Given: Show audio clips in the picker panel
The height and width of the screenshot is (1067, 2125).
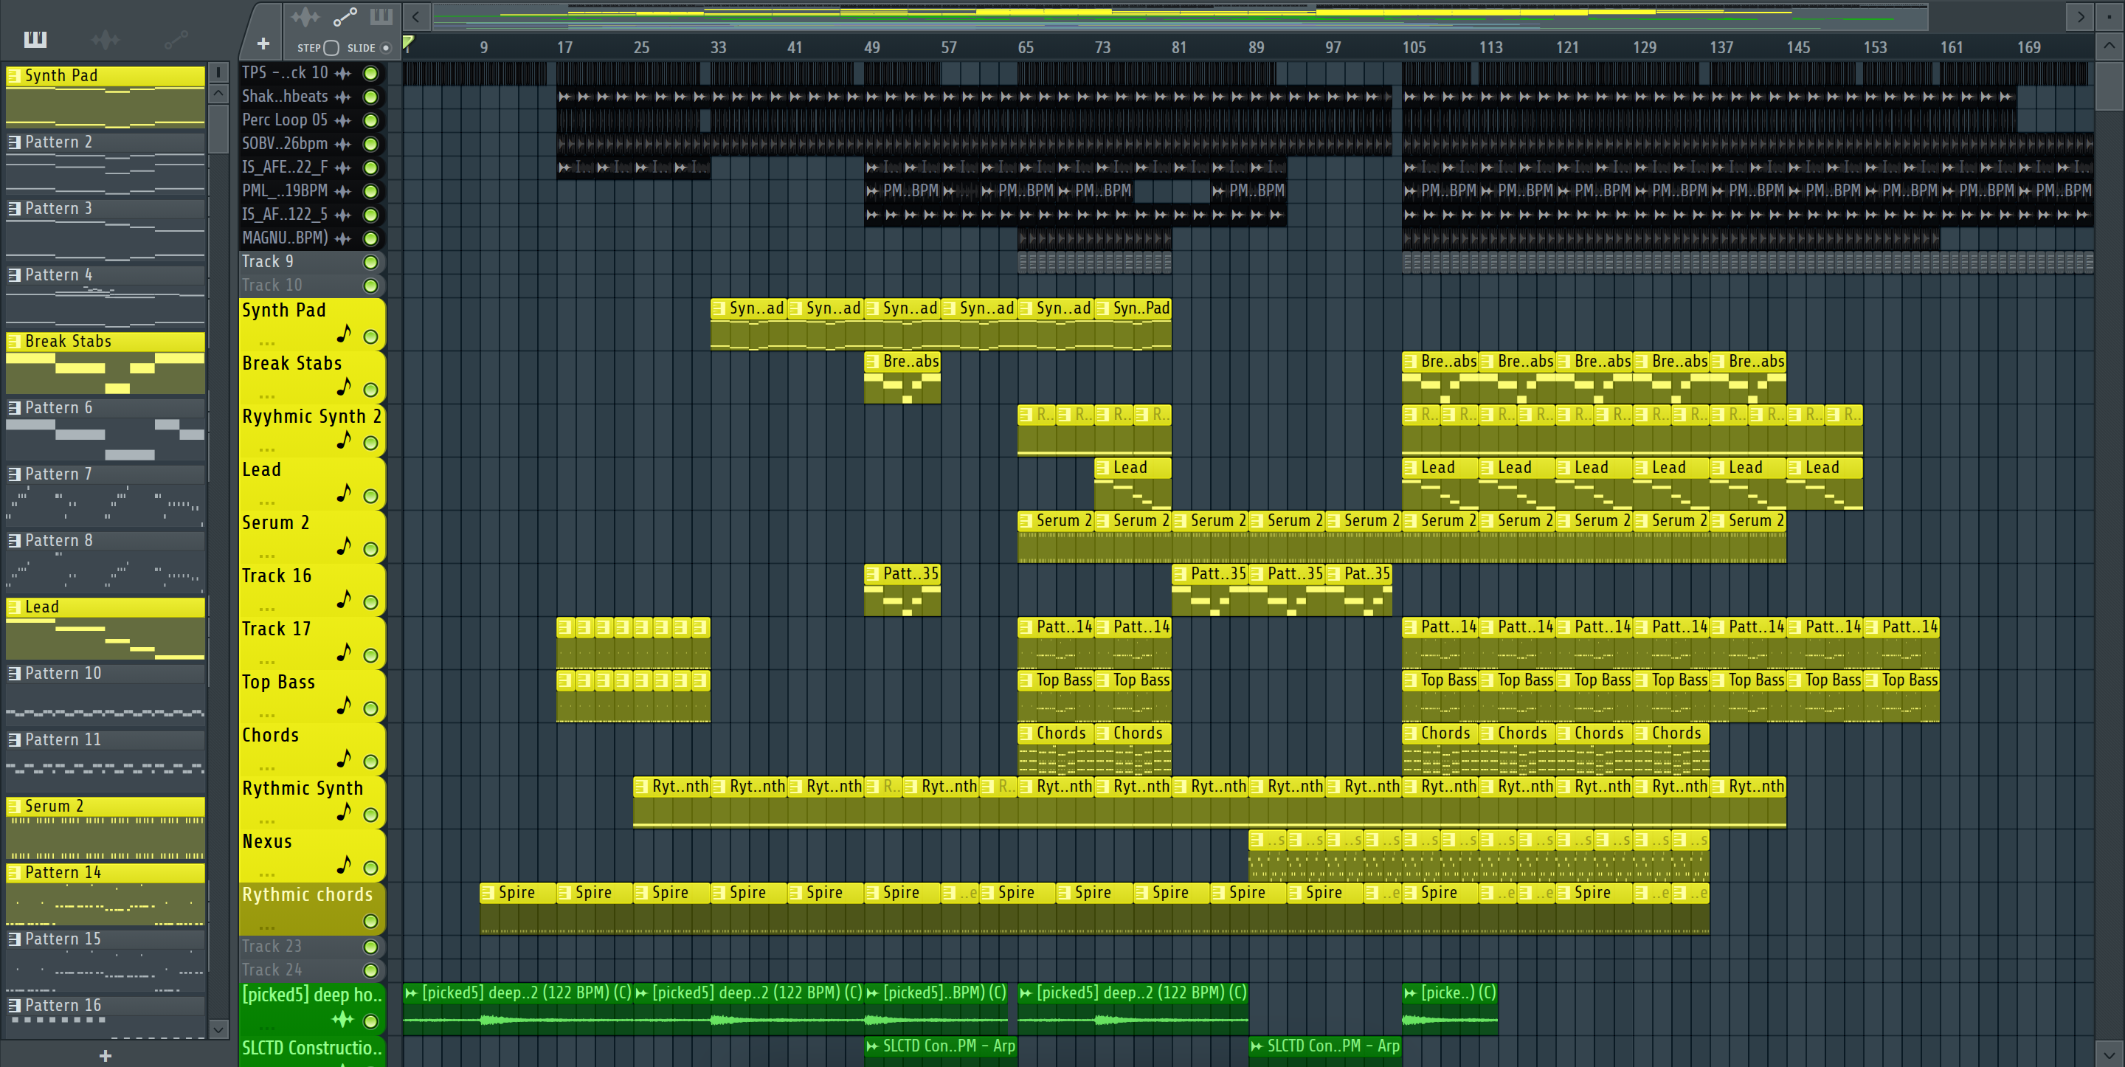Looking at the screenshot, I should coord(106,39).
